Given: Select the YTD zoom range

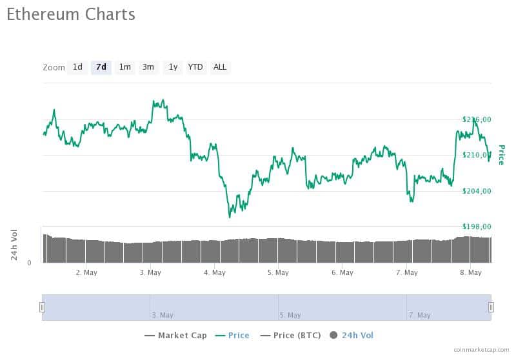Looking at the screenshot, I should coord(195,67).
